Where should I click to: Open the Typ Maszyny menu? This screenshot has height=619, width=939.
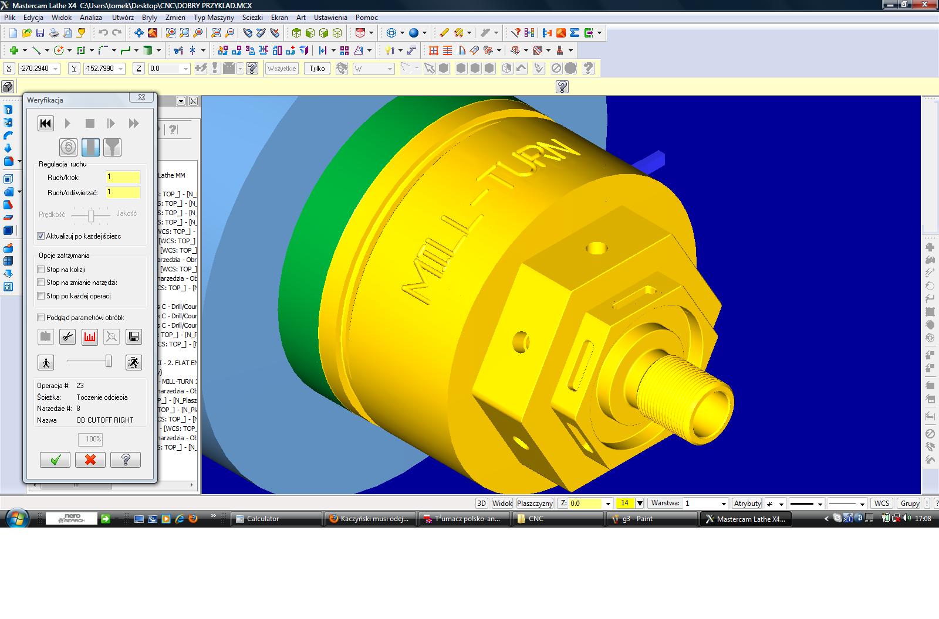coord(214,18)
